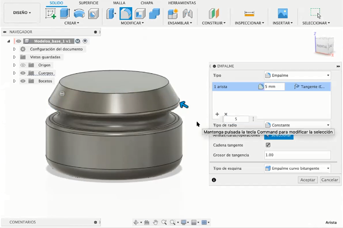Click the Grosor de tangencia input field
This screenshot has width=343, height=228.
click(297, 155)
